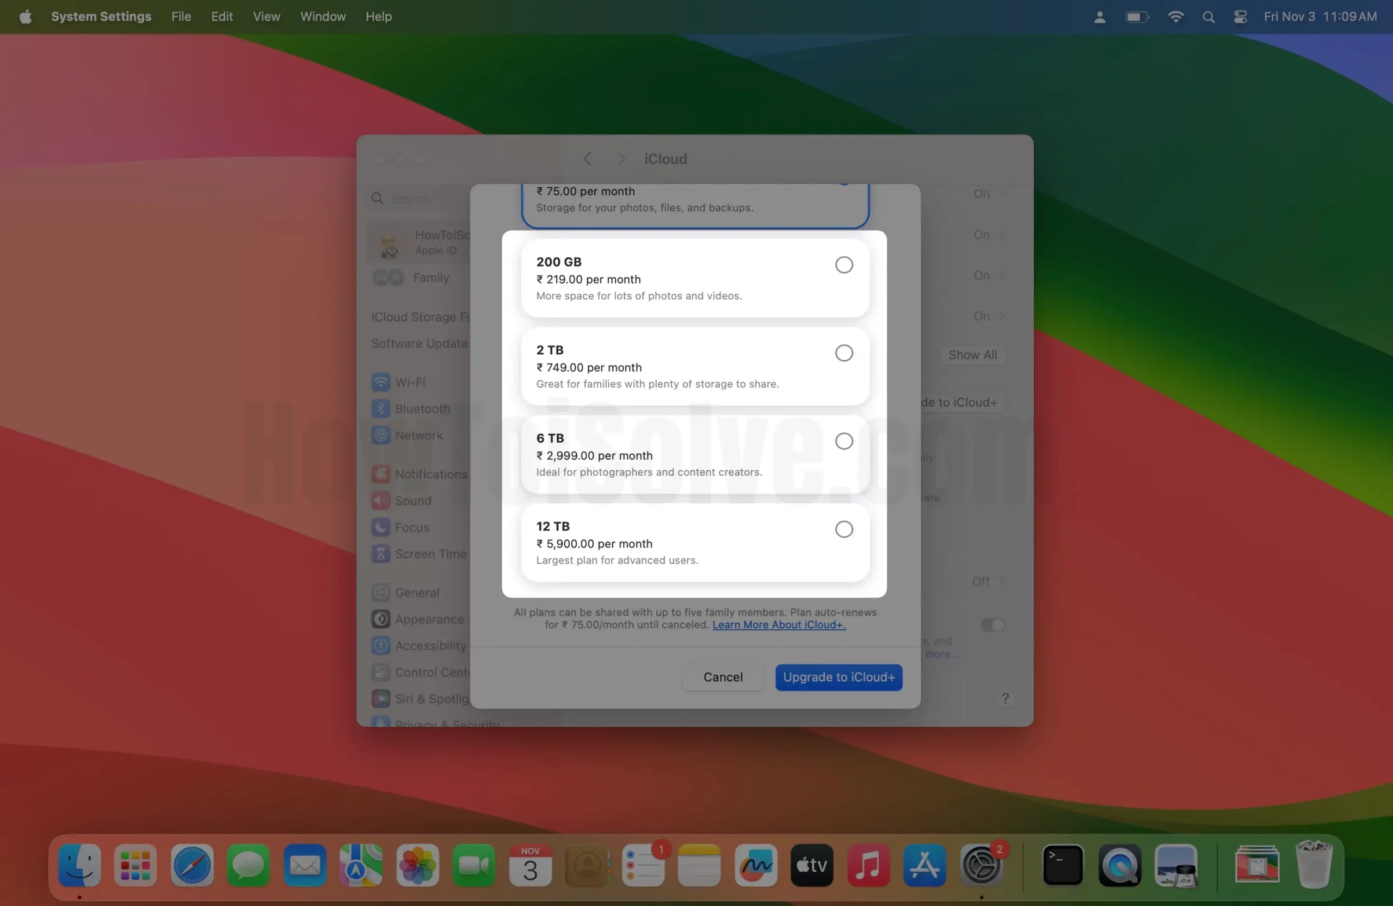This screenshot has width=1393, height=906.
Task: Open Appearance settings in the sidebar
Action: (x=428, y=619)
